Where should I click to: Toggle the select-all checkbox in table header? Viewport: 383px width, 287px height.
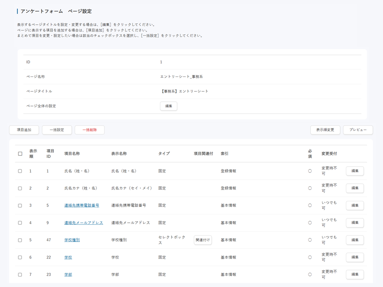[20, 154]
